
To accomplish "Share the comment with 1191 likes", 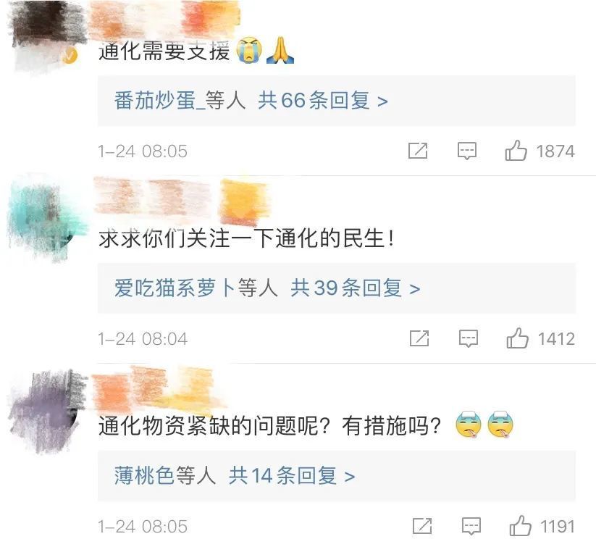I will (x=422, y=526).
